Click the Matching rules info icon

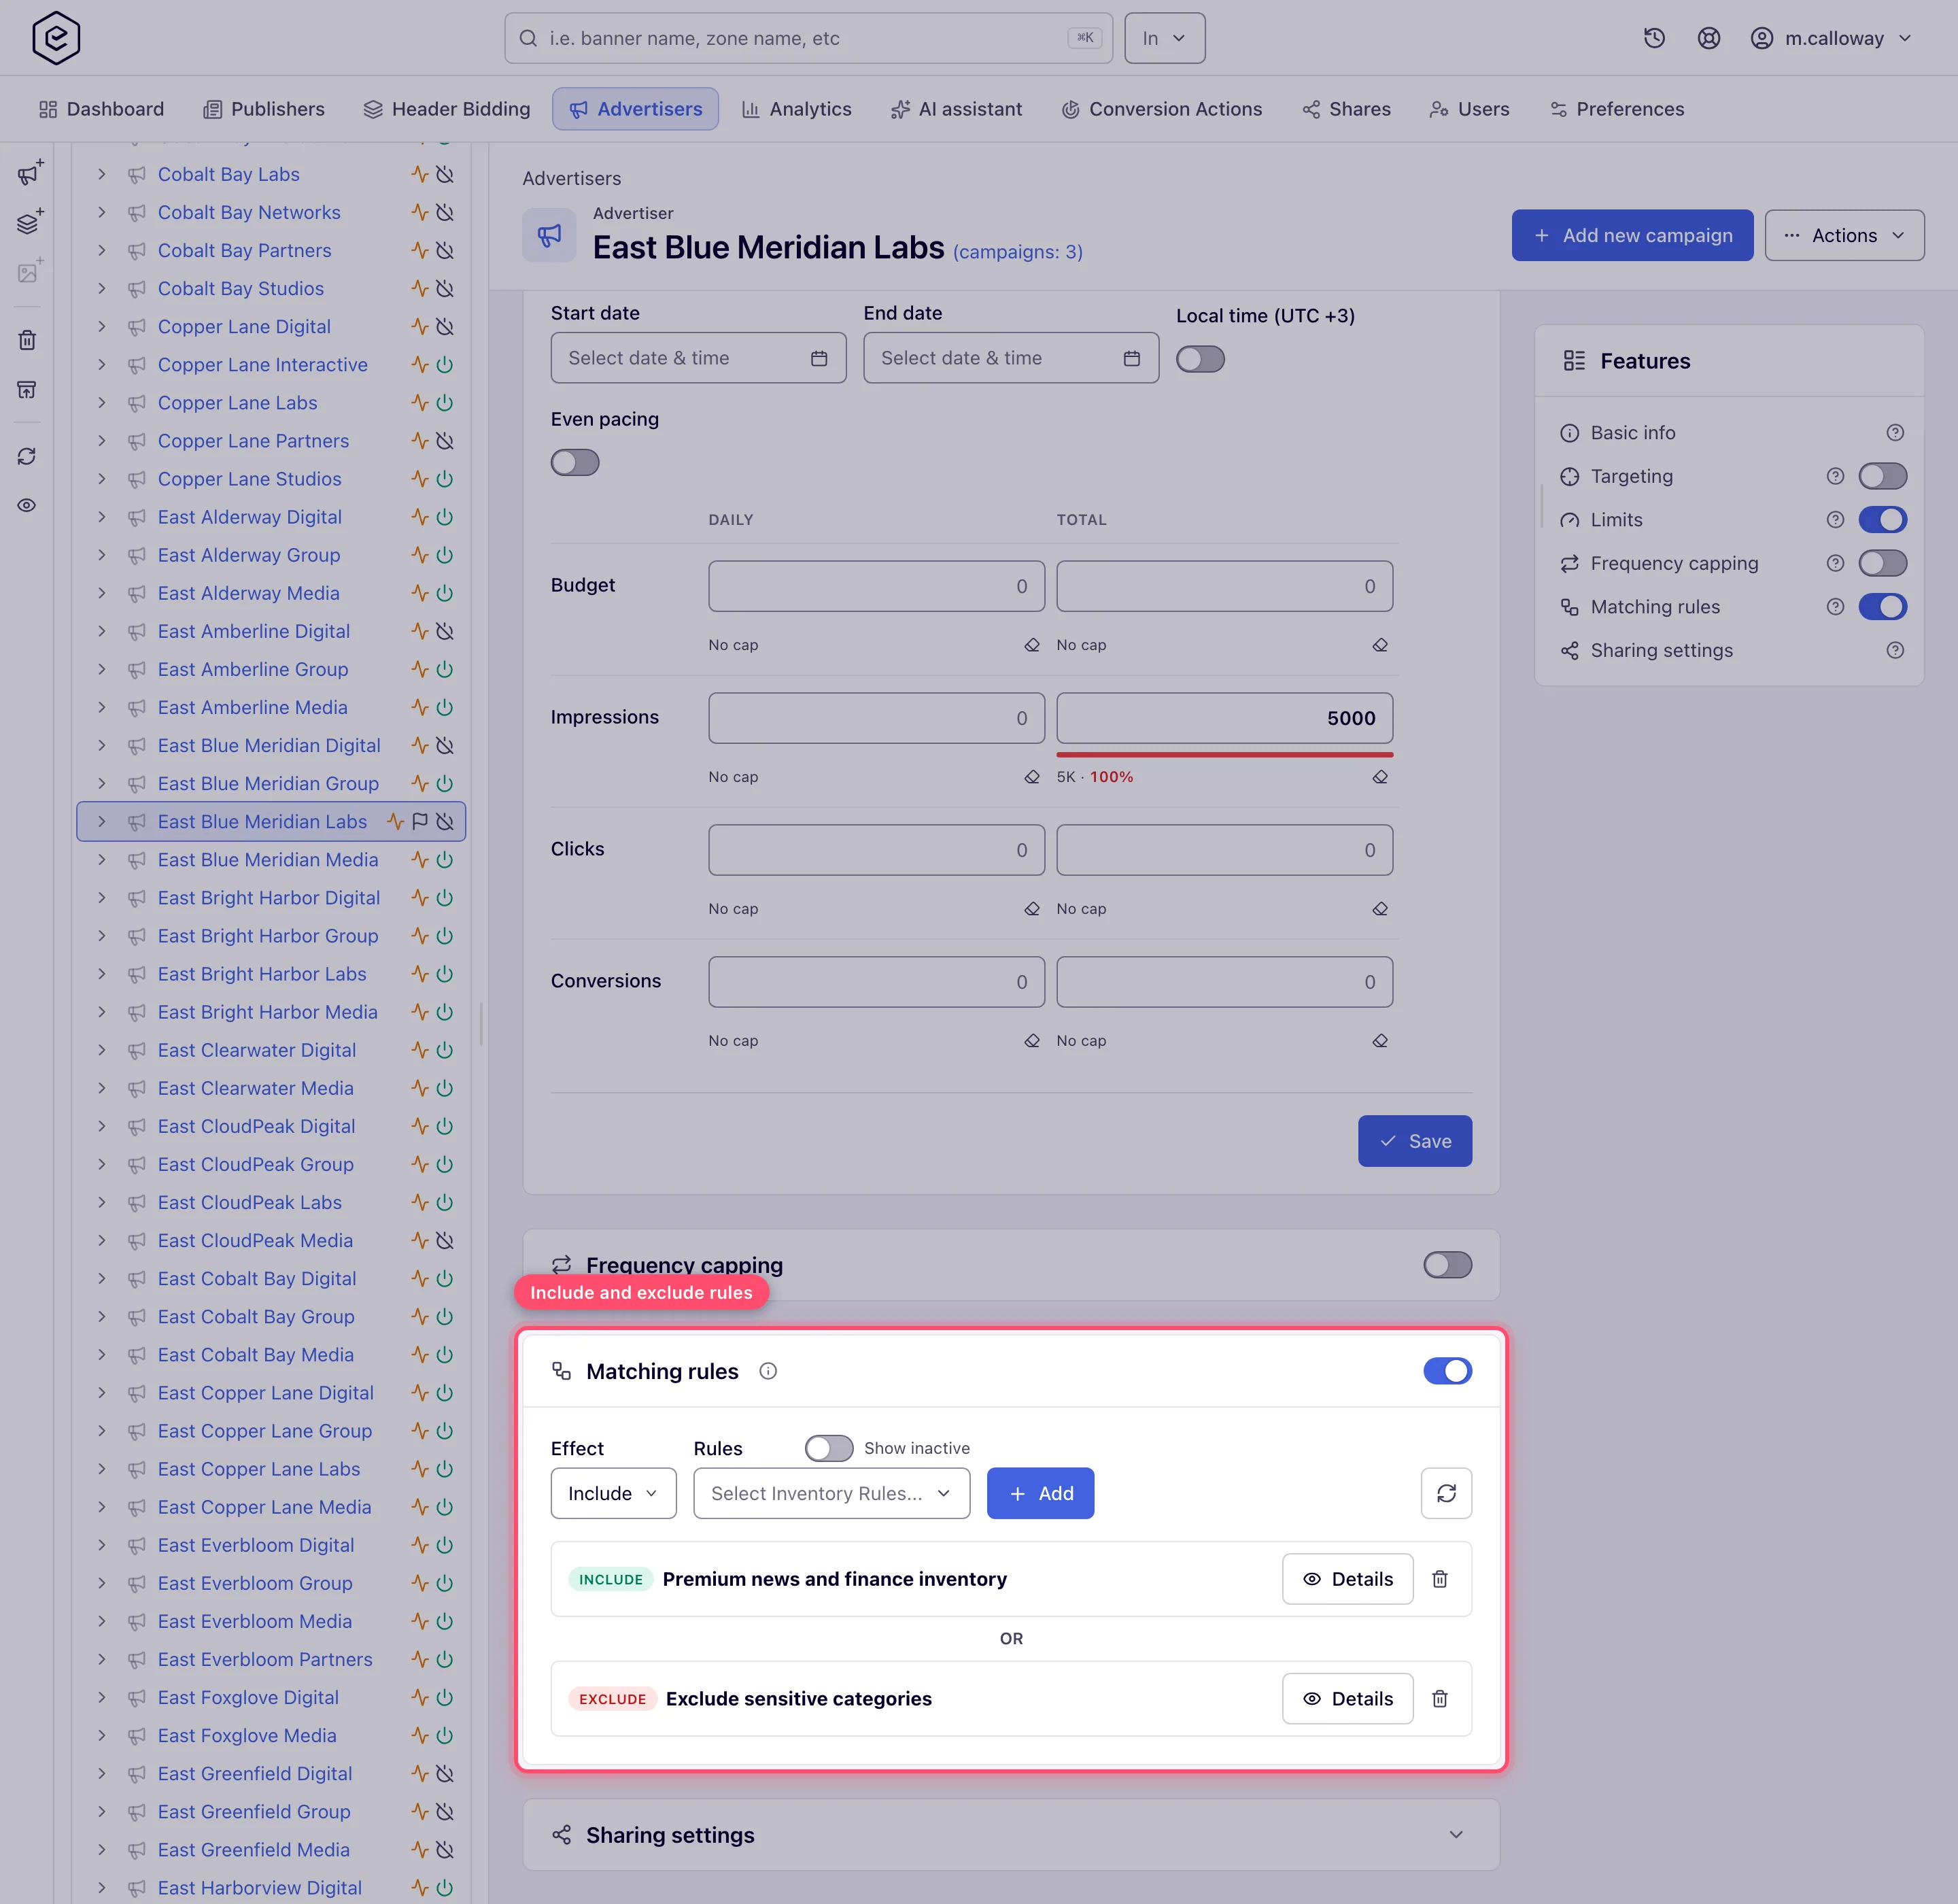point(768,1371)
